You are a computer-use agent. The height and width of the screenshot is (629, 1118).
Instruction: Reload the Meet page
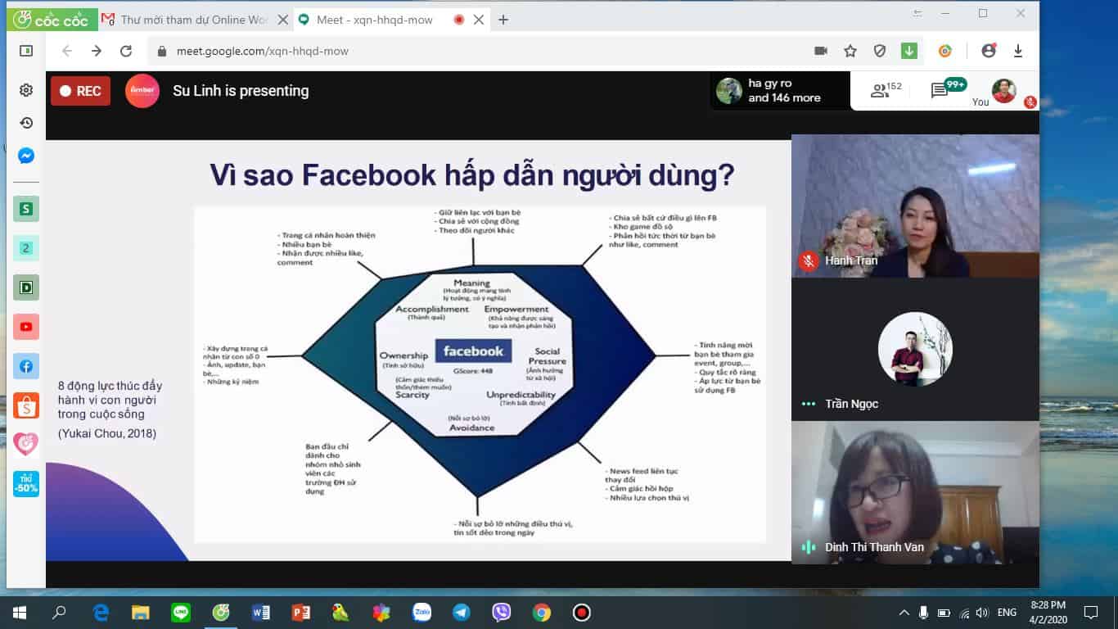click(x=126, y=51)
